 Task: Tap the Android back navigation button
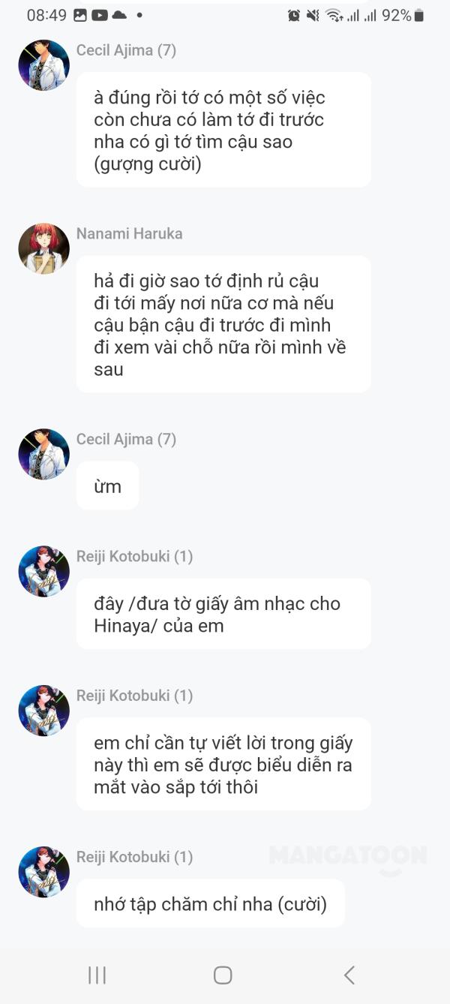(x=349, y=975)
